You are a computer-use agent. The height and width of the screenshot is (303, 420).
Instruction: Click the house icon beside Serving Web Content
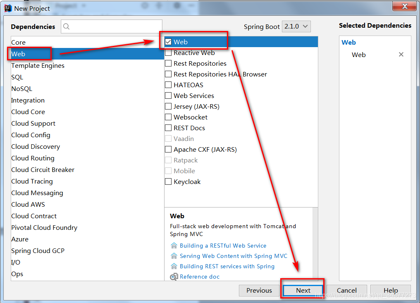pos(174,256)
